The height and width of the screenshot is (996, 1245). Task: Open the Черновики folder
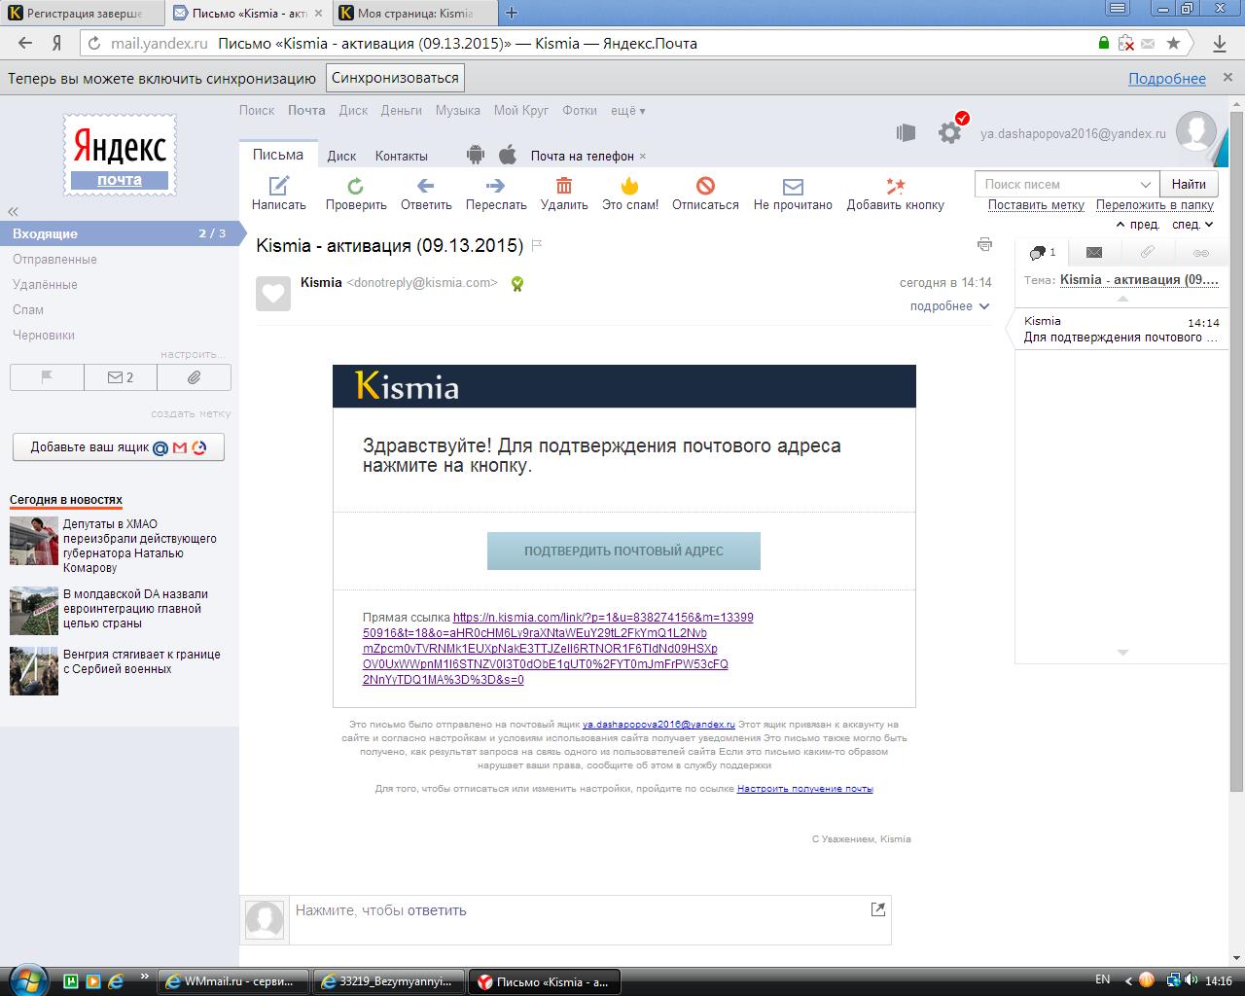44,336
